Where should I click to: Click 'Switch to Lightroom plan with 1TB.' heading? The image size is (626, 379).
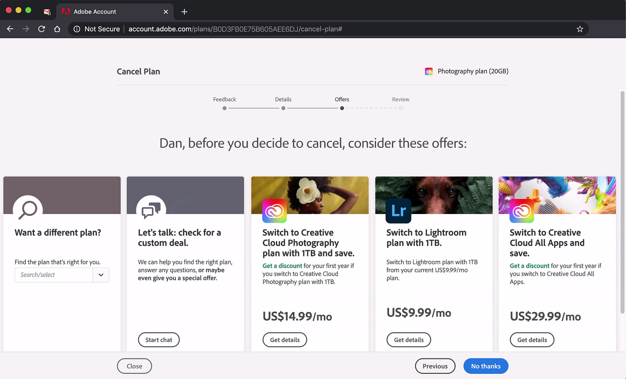point(426,238)
